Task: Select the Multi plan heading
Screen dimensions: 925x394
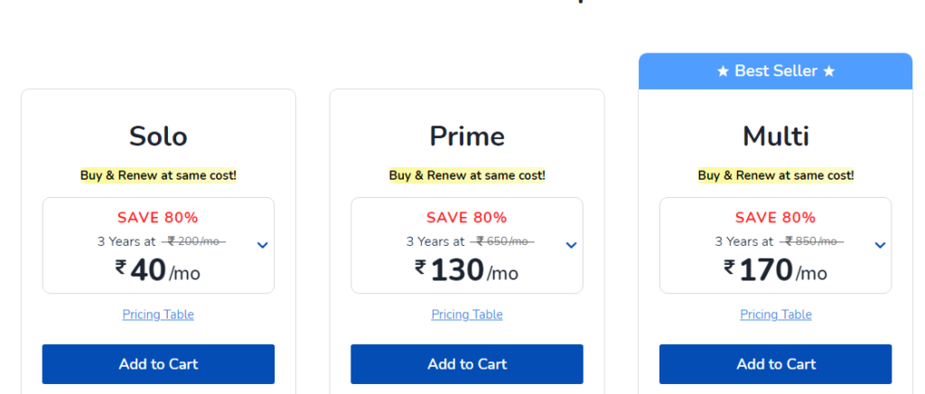Action: pos(776,136)
